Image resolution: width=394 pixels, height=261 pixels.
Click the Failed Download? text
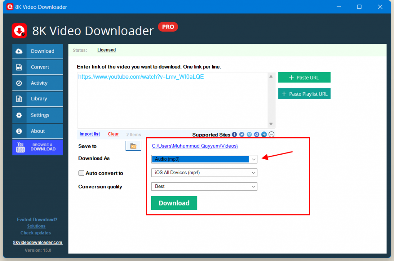point(37,220)
